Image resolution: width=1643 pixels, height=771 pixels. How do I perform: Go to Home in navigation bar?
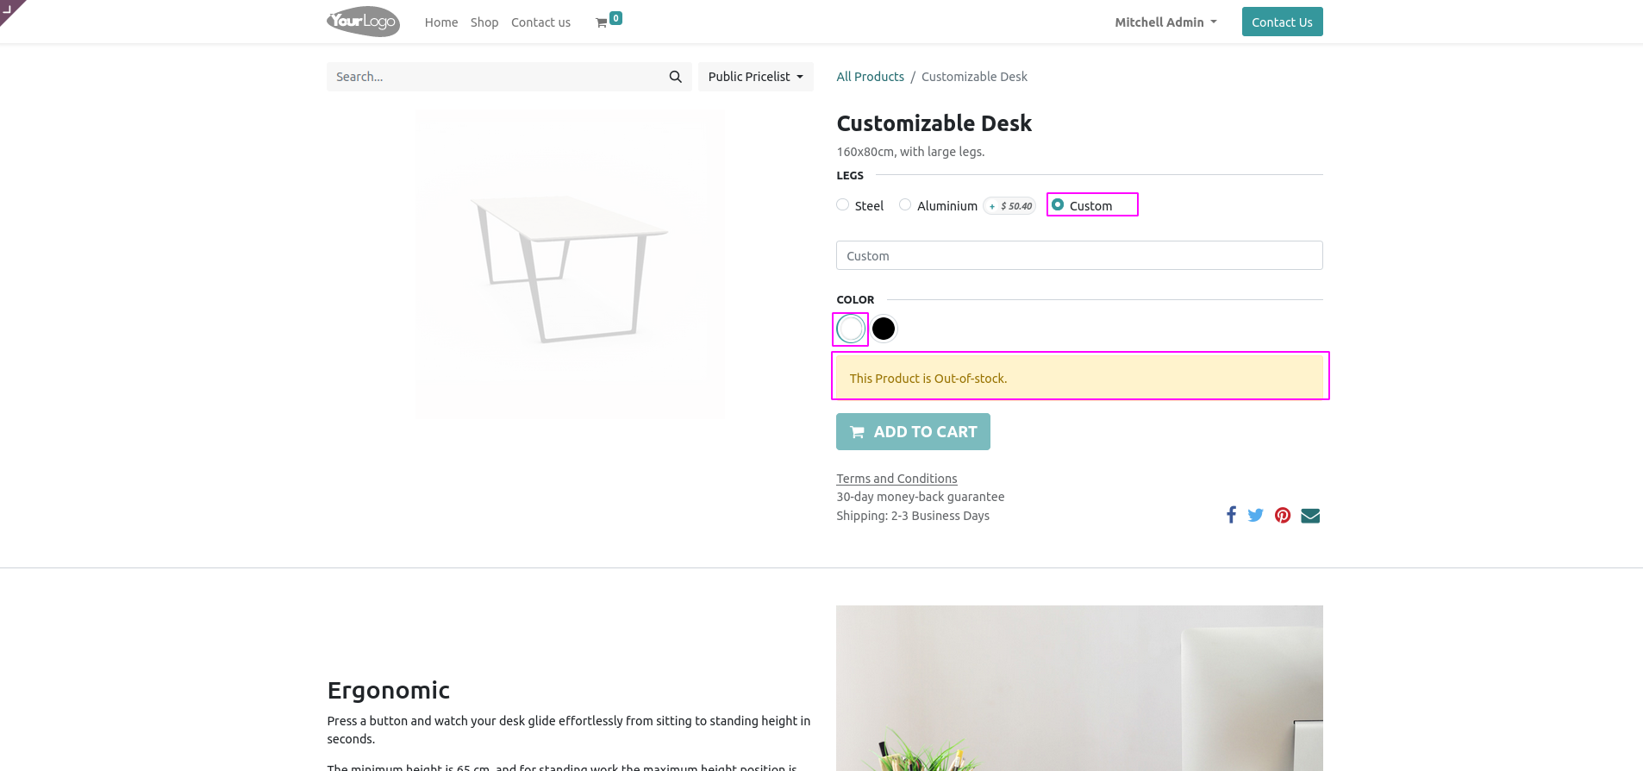click(441, 22)
